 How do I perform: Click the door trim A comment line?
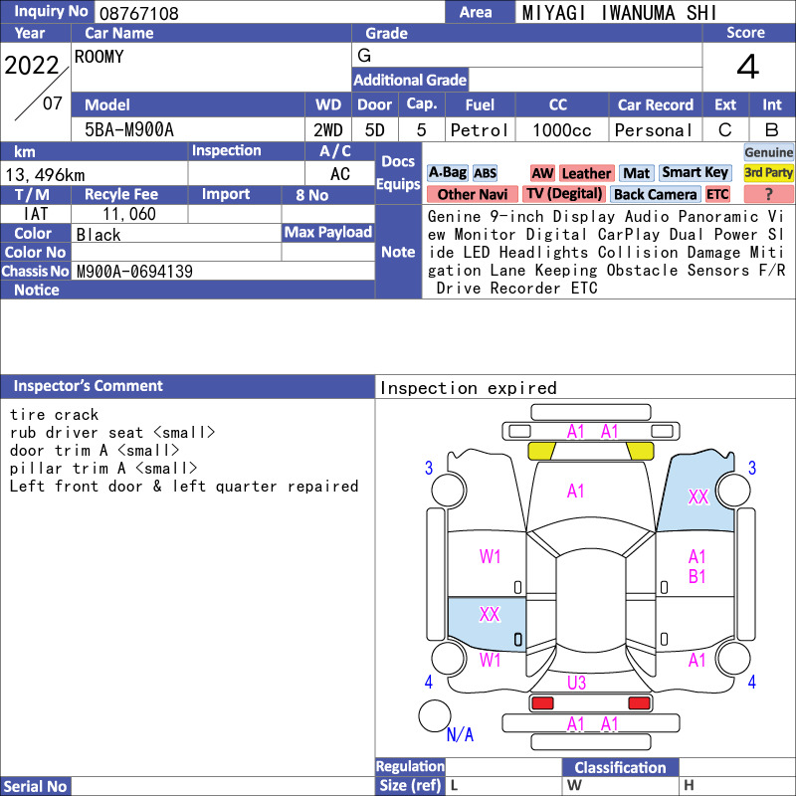click(x=95, y=451)
